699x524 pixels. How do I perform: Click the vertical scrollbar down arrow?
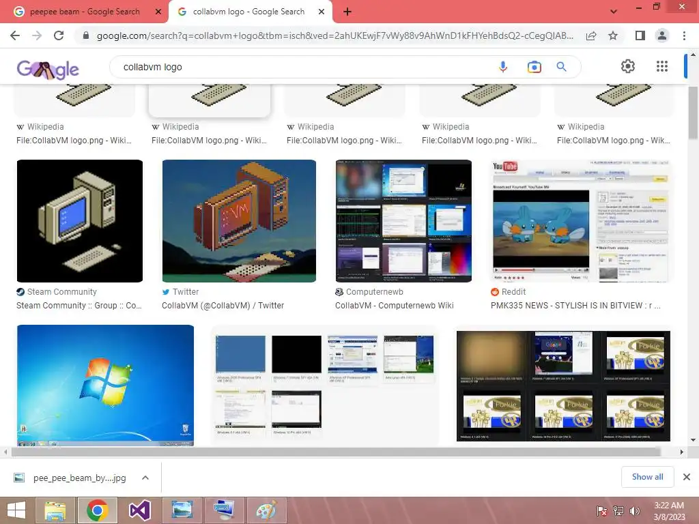tap(693, 440)
